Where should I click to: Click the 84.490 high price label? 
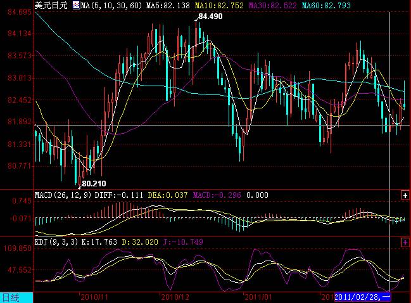click(210, 16)
